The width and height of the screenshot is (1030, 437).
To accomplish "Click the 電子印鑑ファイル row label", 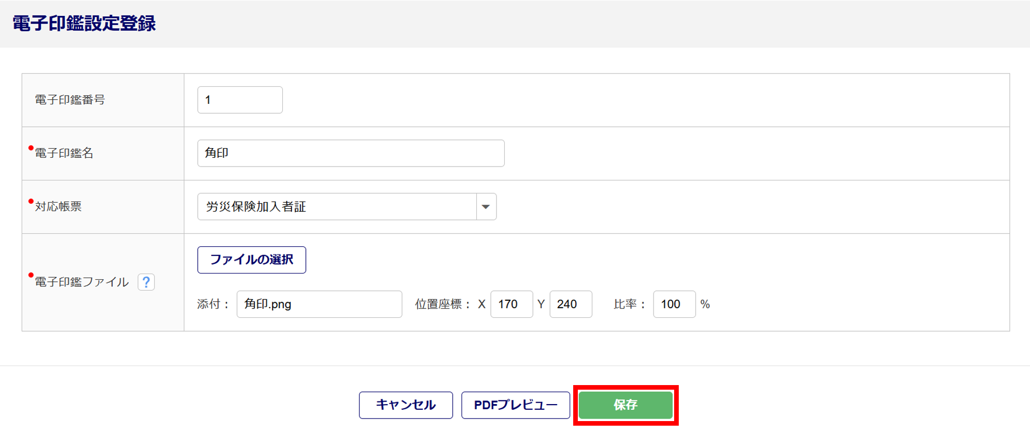I will (x=82, y=282).
